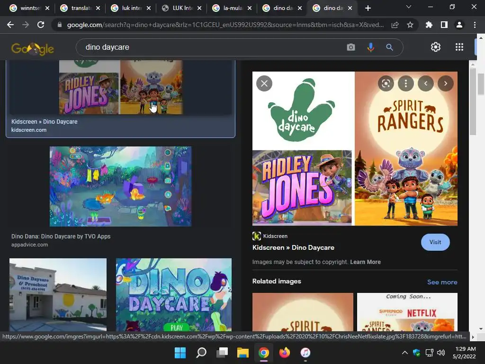Switch to the LUK Int globe-icon tab
This screenshot has height=364, width=485.
pyautogui.click(x=182, y=8)
